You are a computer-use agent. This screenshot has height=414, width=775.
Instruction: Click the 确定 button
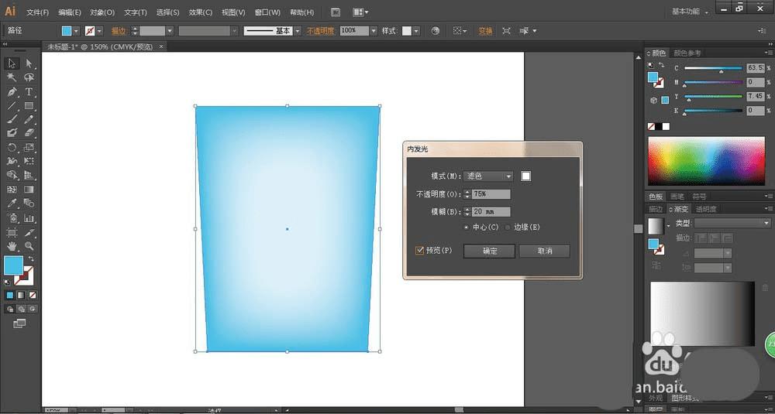click(490, 251)
